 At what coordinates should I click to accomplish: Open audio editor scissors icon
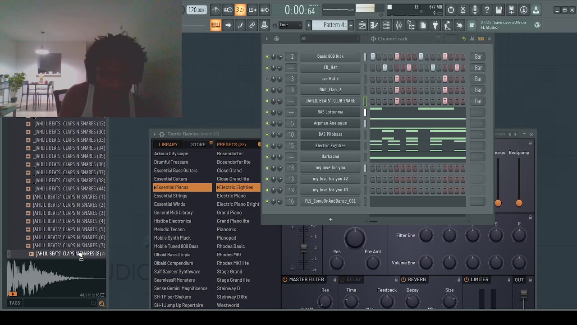(463, 9)
